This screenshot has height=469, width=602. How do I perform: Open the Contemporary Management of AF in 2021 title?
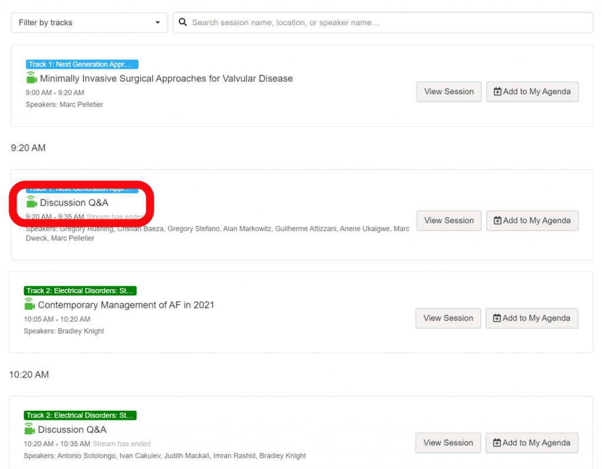126,305
